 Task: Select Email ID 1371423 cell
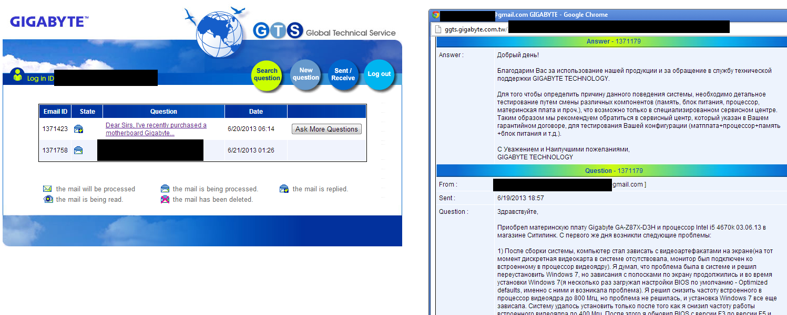55,129
